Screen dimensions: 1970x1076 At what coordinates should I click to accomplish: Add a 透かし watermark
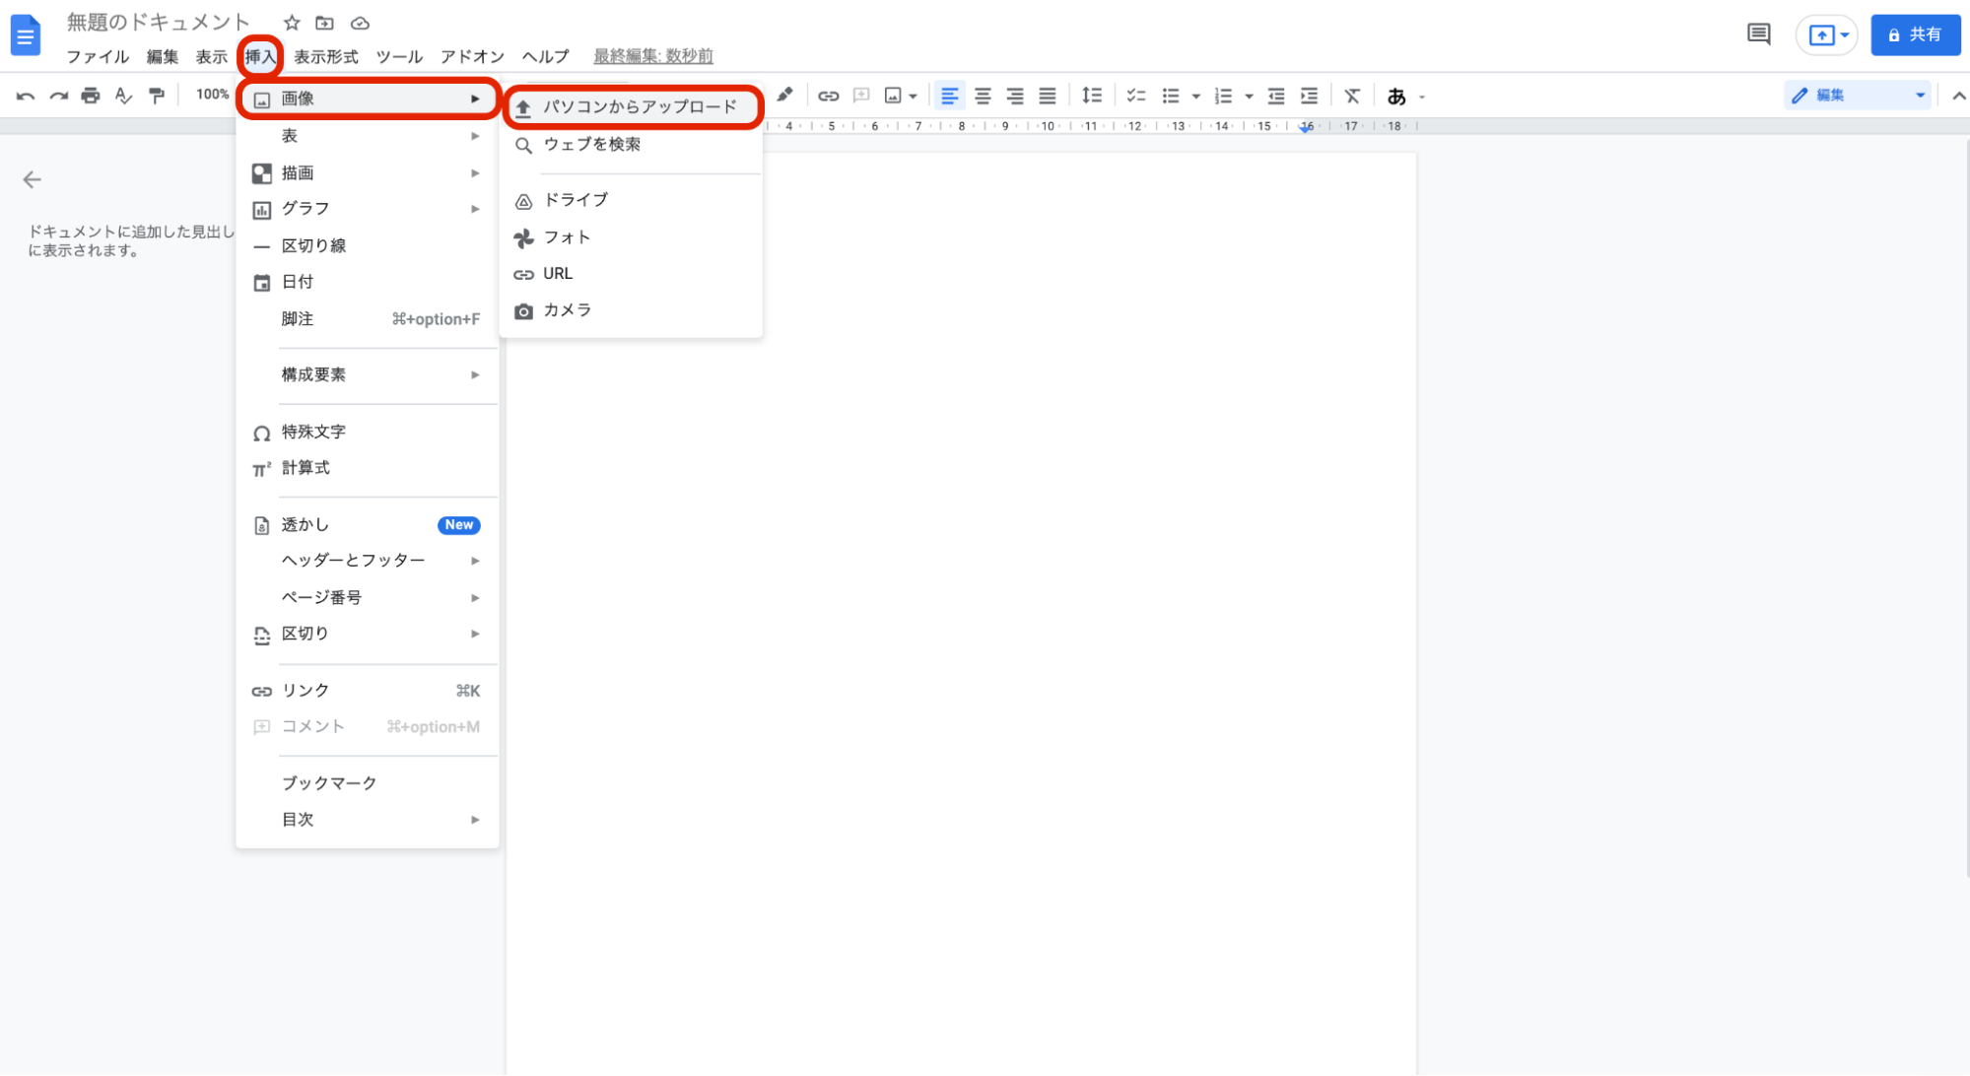pos(368,525)
